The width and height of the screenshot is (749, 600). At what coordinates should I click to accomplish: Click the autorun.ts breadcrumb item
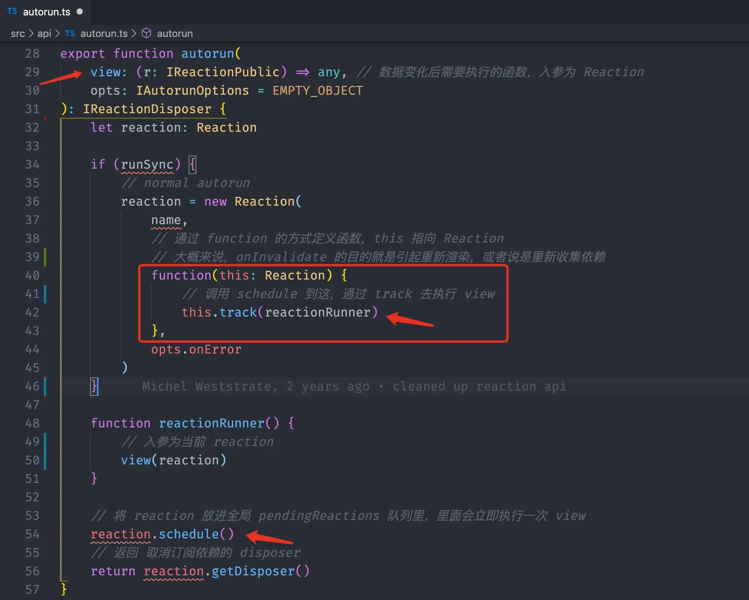coord(104,34)
